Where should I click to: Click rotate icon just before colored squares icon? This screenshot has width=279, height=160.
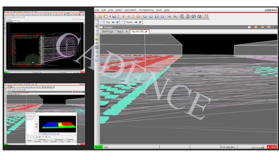(199, 16)
